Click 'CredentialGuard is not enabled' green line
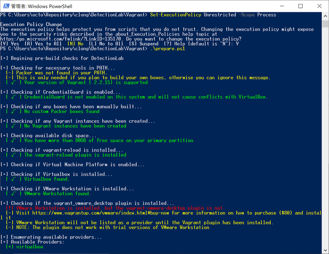 137,97
